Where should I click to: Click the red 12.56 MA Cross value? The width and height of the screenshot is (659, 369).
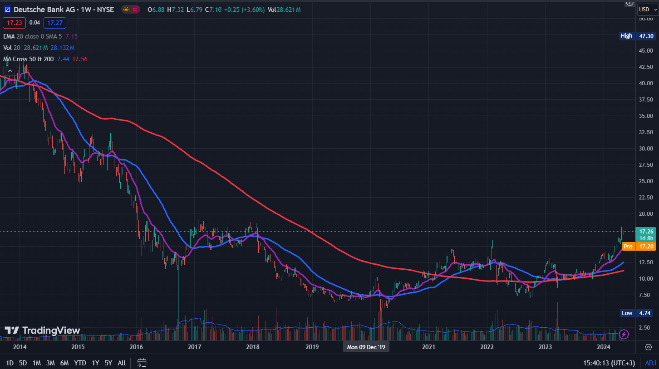[80, 59]
